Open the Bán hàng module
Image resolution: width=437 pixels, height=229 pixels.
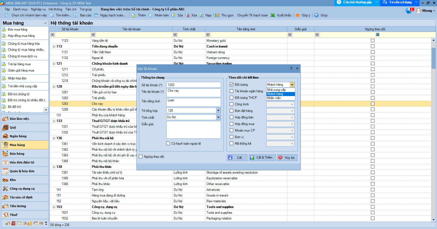pyautogui.click(x=25, y=154)
